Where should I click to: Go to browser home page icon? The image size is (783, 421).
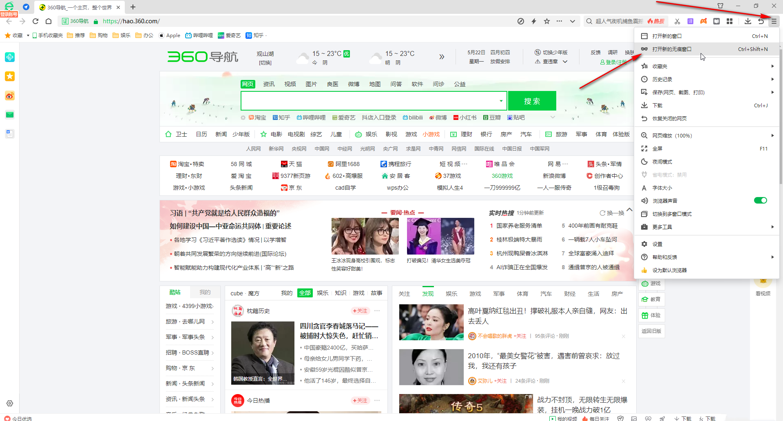(49, 21)
